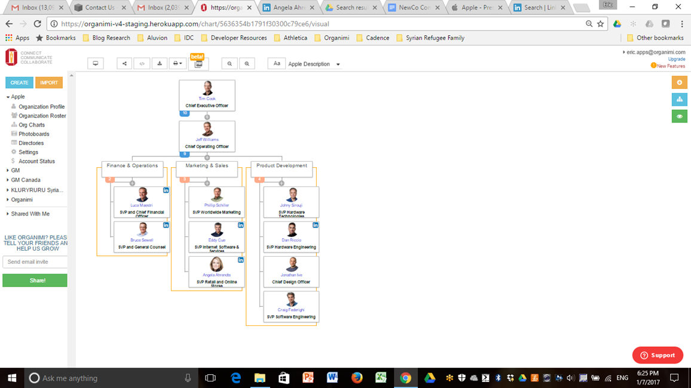
Task: Select the Product Development department box
Action: (282, 169)
